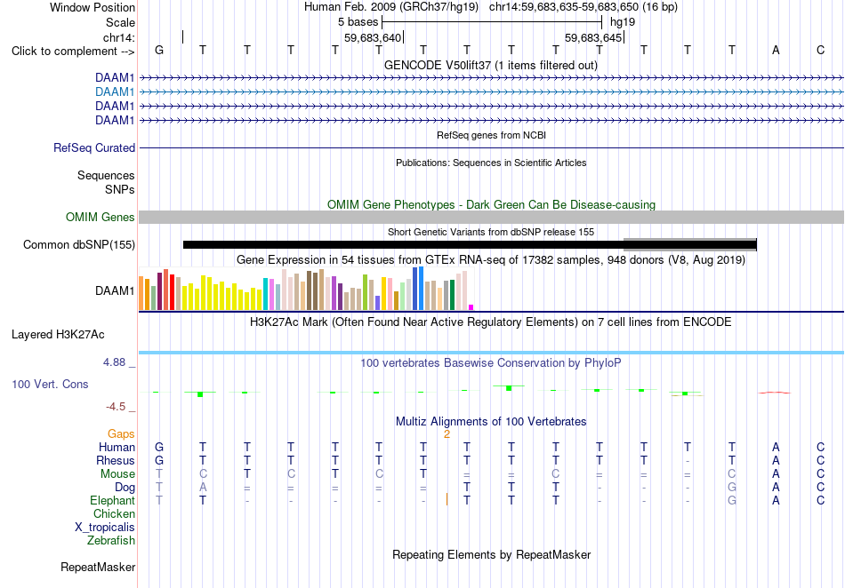Screen dimensions: 845x588
Task: Select the 'Mouse' alignment row label
Action: pos(117,474)
